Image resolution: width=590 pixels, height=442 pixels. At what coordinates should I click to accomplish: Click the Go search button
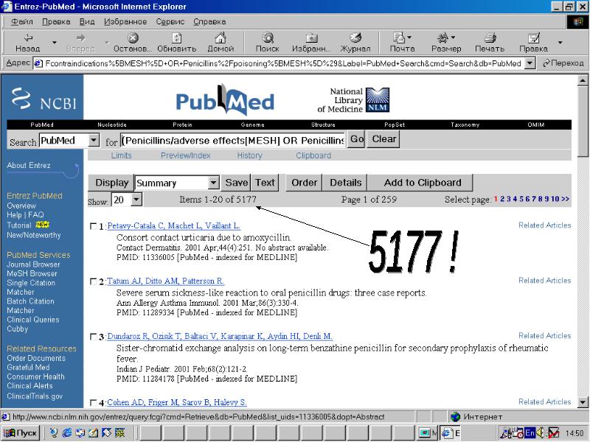pos(356,139)
